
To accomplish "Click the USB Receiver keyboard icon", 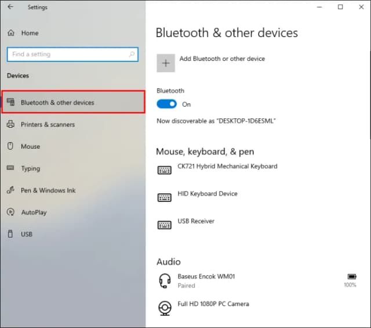I will coord(165,225).
